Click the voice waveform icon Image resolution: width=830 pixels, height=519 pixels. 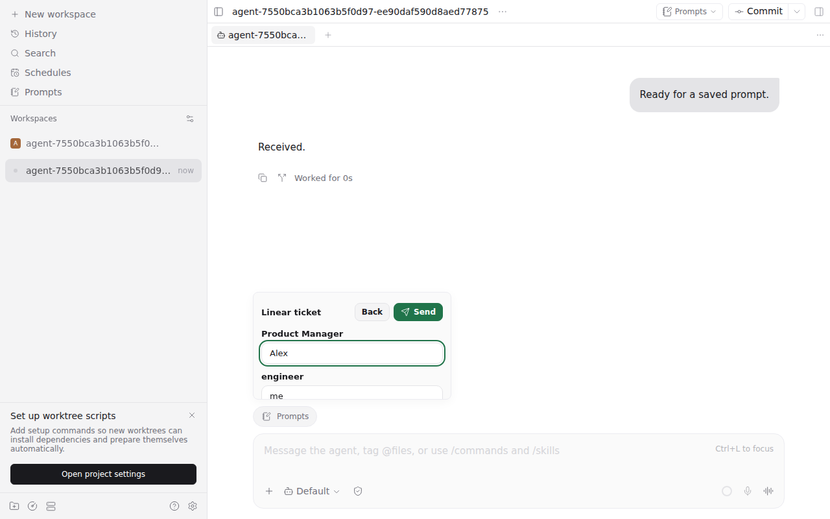pos(768,491)
